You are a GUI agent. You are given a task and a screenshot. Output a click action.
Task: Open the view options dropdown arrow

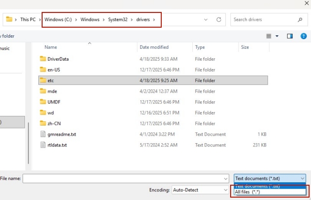point(277,36)
